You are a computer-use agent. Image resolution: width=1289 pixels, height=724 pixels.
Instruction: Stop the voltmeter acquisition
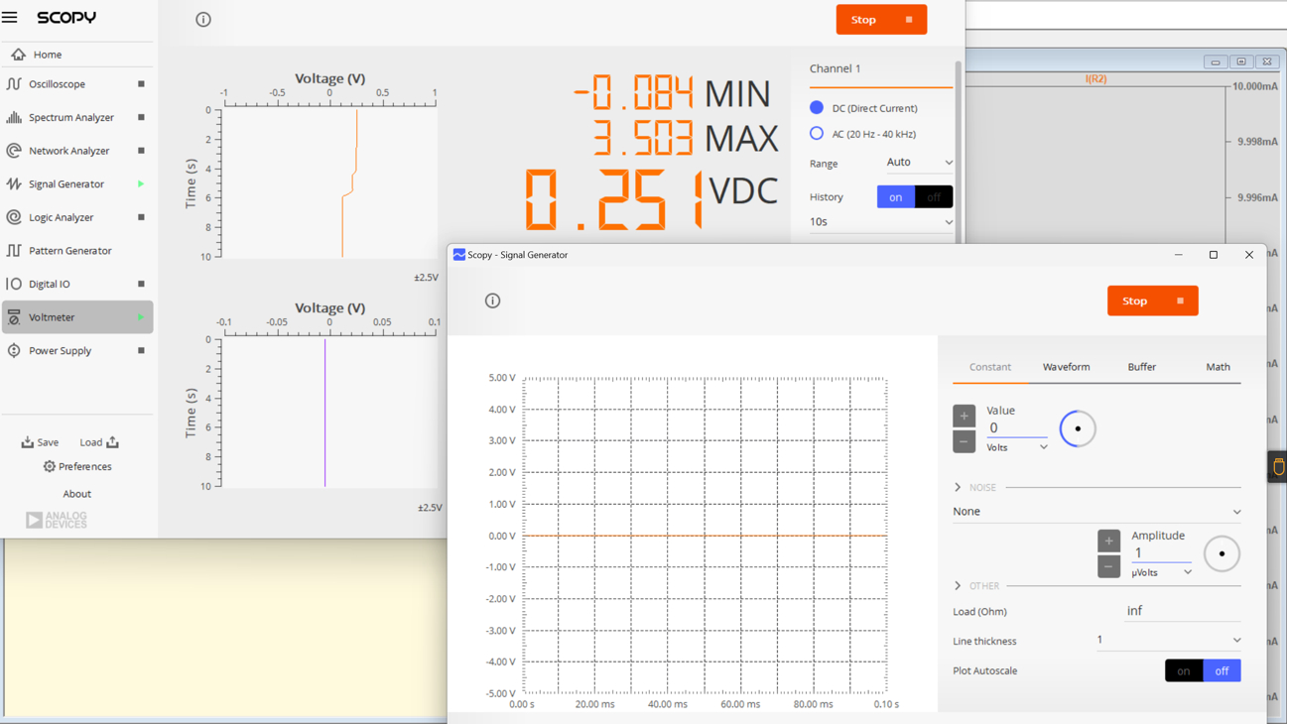pyautogui.click(x=881, y=20)
